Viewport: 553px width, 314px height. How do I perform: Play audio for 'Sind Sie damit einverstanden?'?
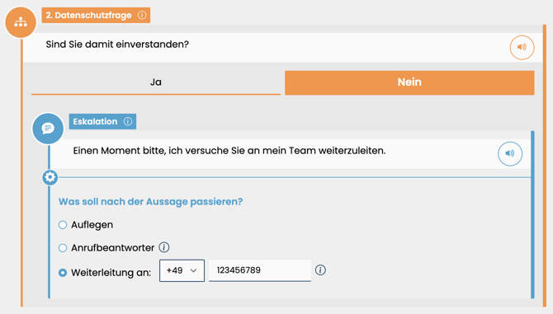pyautogui.click(x=522, y=47)
